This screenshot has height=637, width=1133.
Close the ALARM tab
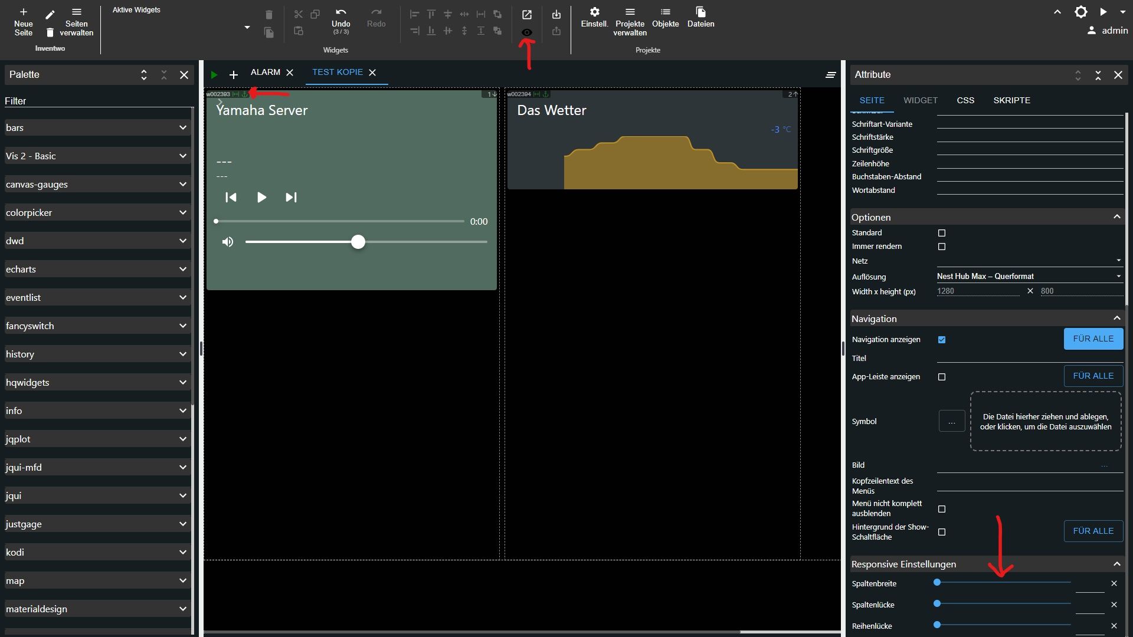point(290,73)
